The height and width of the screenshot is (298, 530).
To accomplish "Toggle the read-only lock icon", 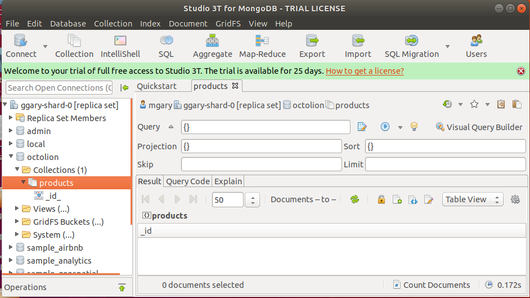I will coord(381,199).
